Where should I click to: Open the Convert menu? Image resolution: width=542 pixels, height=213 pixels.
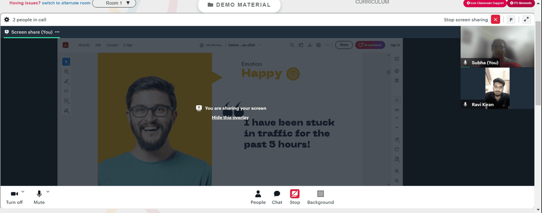coord(112,45)
